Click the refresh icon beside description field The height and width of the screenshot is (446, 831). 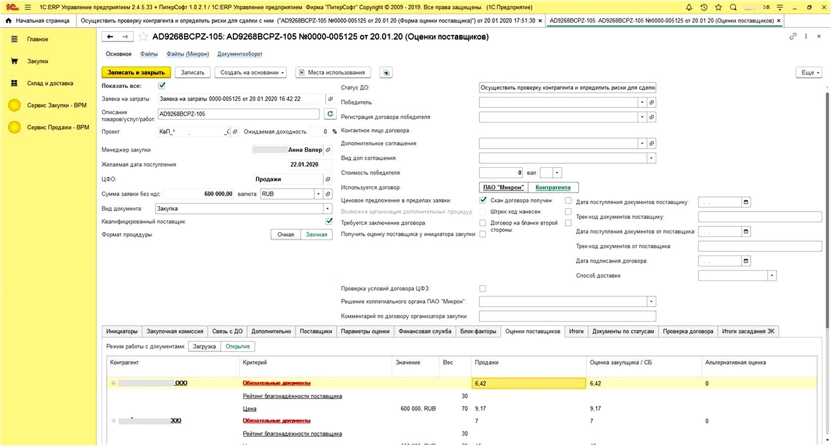click(x=330, y=114)
